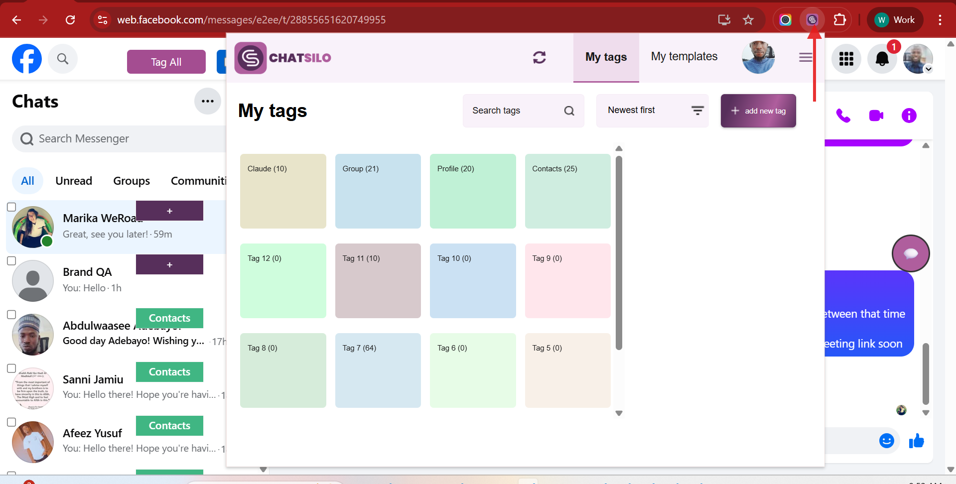Open Facebook notifications bell
The image size is (956, 484).
point(882,59)
